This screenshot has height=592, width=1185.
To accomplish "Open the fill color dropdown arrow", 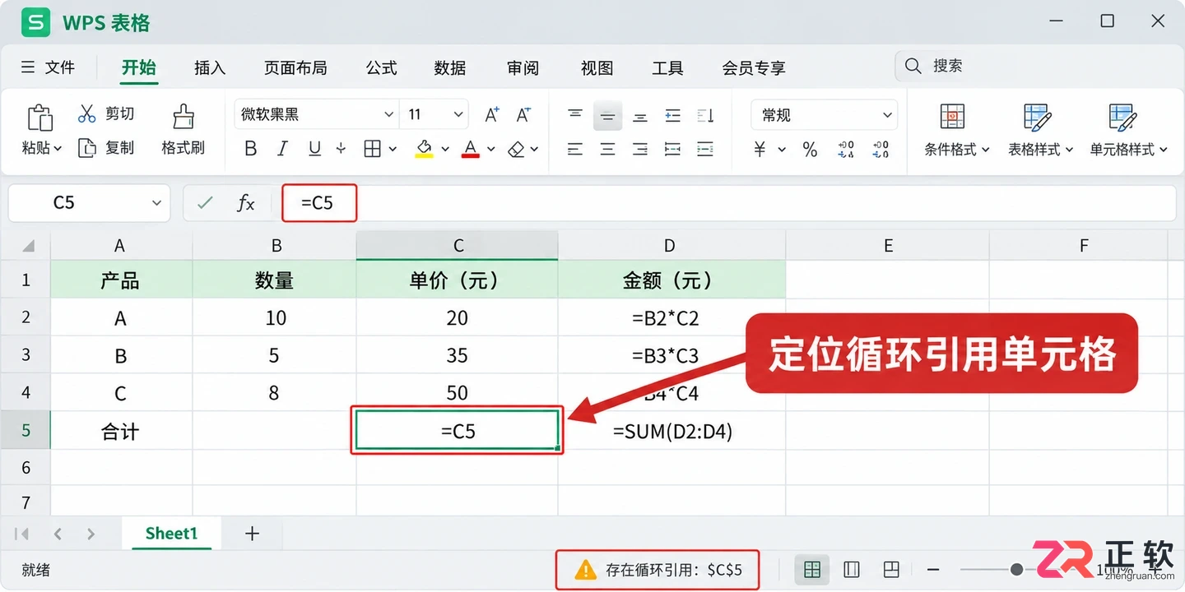I will click(445, 149).
